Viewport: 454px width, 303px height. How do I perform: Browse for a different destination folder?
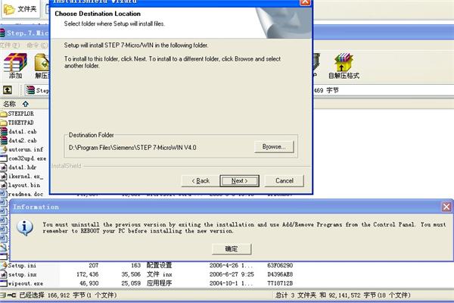(x=274, y=147)
